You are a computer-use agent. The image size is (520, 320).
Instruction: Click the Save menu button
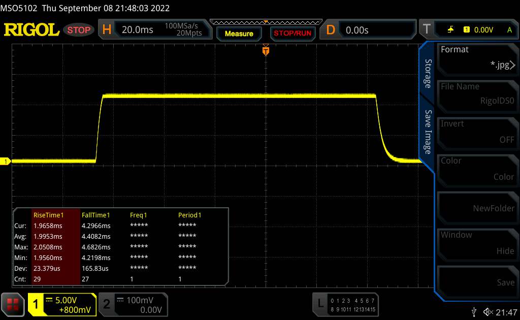(477, 282)
